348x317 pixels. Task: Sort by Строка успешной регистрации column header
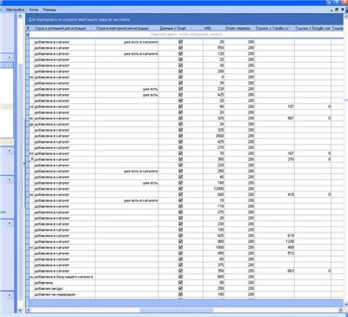(64, 28)
